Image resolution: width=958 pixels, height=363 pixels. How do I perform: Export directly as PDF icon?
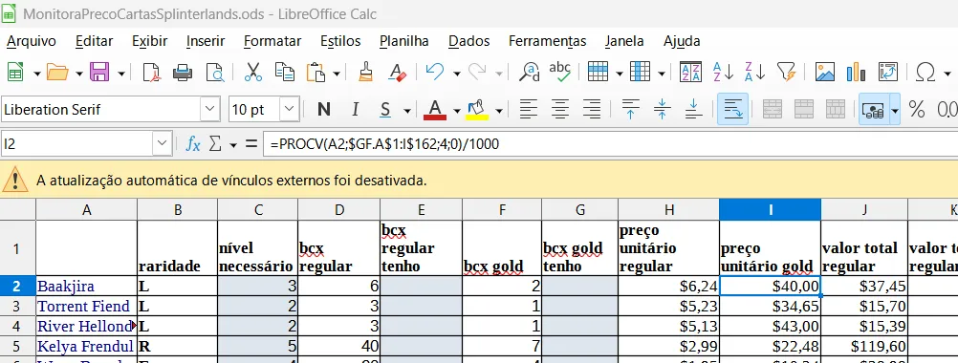pyautogui.click(x=151, y=73)
